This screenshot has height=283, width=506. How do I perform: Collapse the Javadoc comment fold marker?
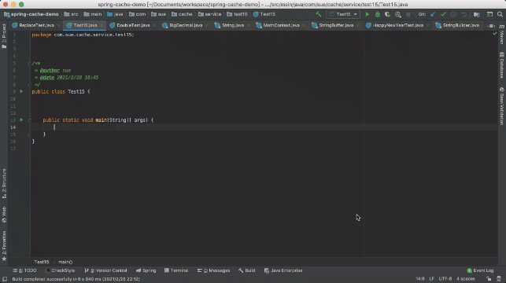point(29,63)
